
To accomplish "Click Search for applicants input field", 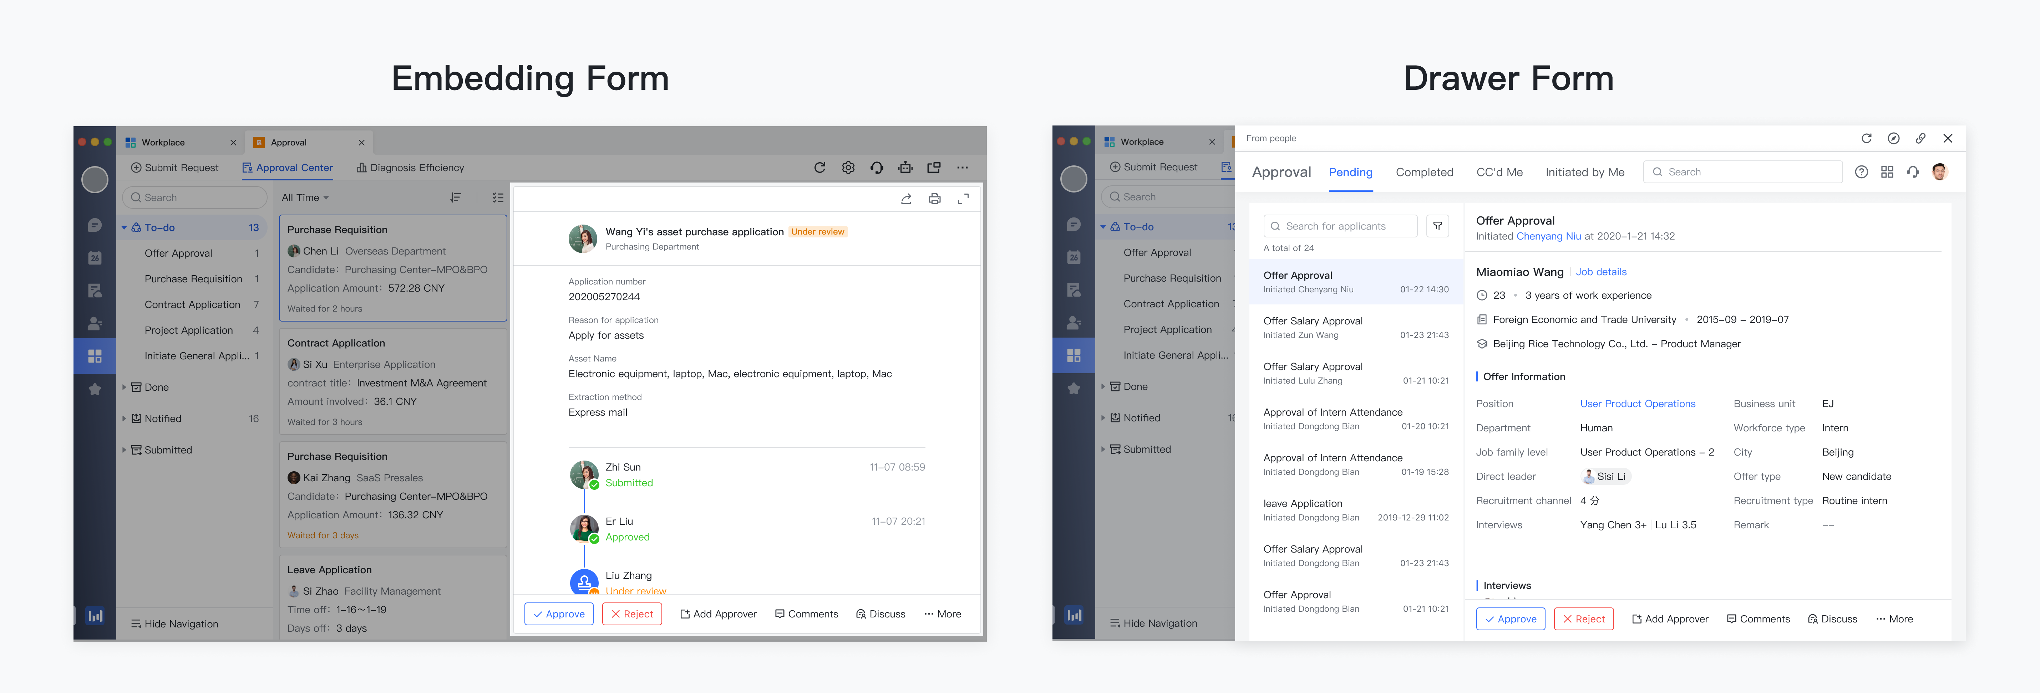I will pyautogui.click(x=1340, y=226).
